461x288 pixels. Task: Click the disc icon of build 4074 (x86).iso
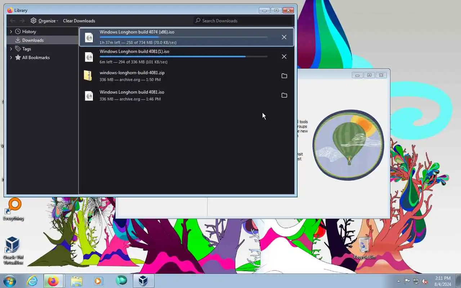click(x=89, y=37)
